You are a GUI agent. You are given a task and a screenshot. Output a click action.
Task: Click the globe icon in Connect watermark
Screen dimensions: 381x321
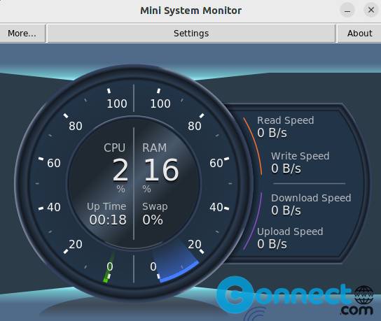pyautogui.click(x=363, y=295)
